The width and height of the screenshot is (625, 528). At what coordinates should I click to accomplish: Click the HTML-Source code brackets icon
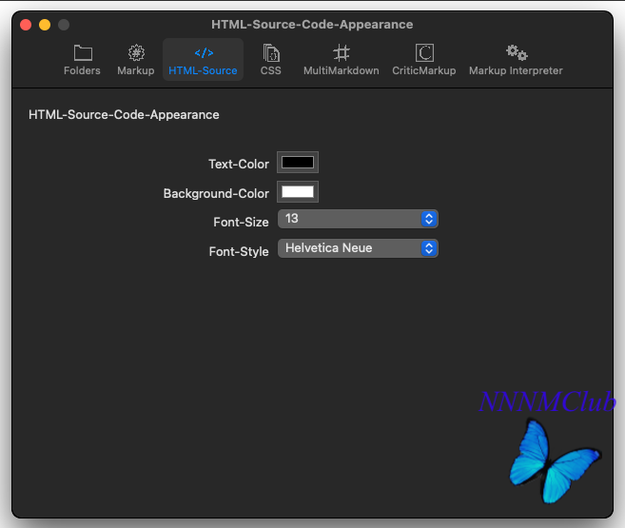204,52
